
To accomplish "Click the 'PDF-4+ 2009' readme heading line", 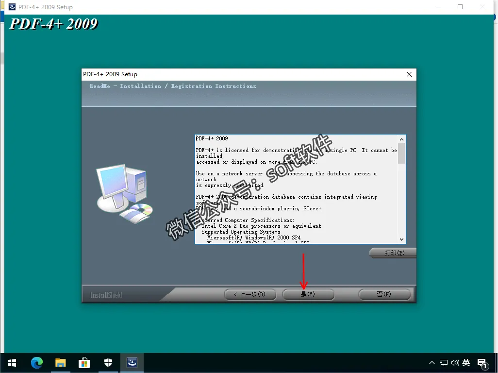I will [212, 138].
